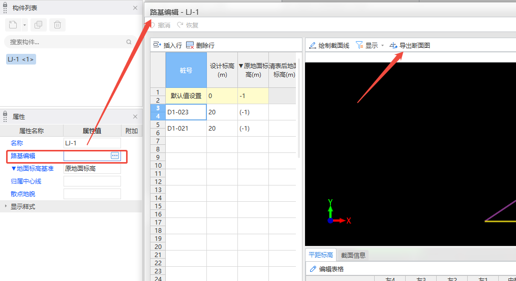Click 插入行 to insert a row

[168, 45]
